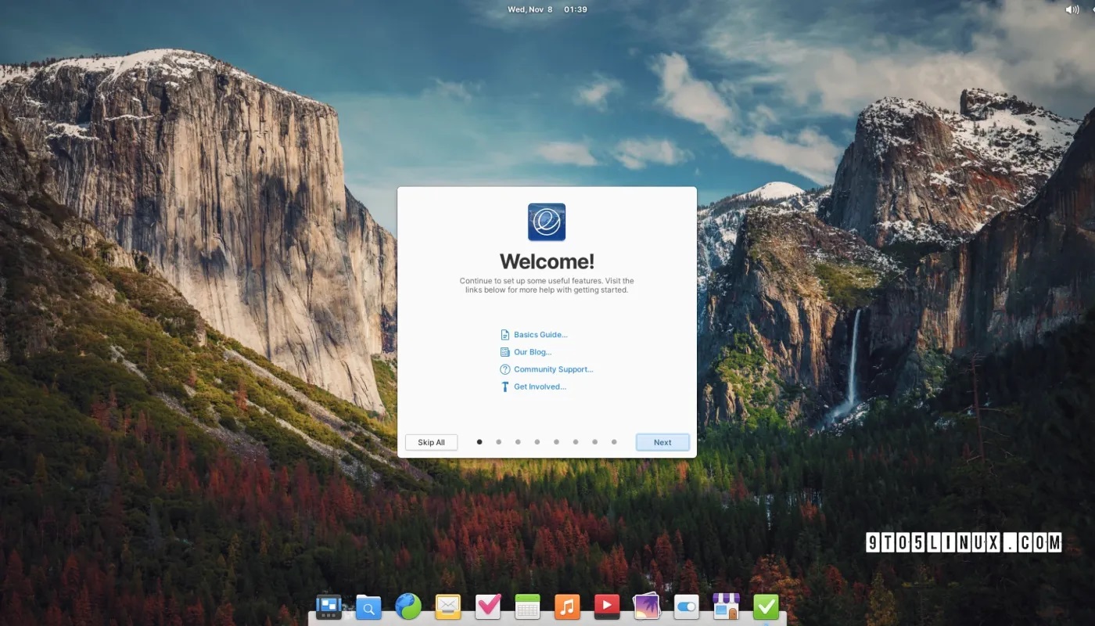1095x626 pixels.
Task: Open the Music app from the dock
Action: click(x=566, y=606)
